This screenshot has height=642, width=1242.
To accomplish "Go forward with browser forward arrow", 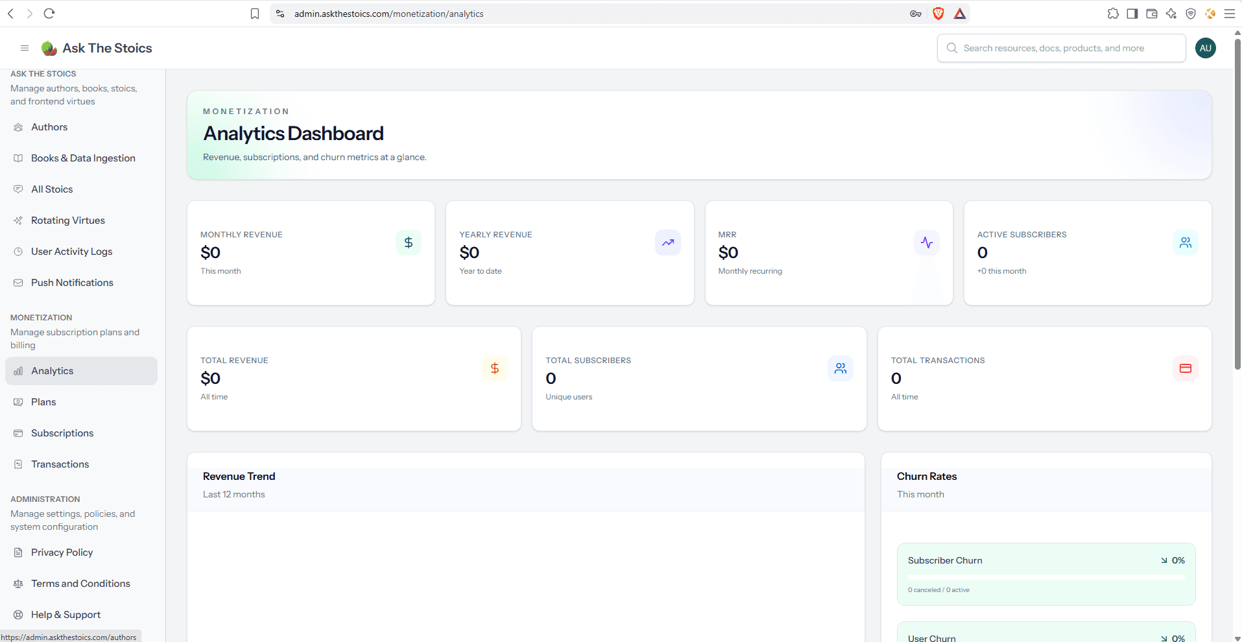I will pyautogui.click(x=29, y=14).
